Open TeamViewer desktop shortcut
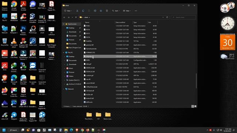 point(33,66)
